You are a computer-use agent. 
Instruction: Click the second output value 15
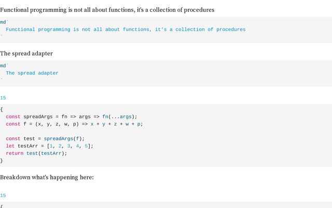(x=3, y=196)
